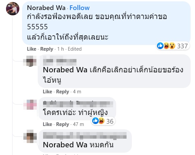Screen dimensions: 195x155
Task: Click Norabed Wa mention in the bottom reply
Action: [x=65, y=145]
